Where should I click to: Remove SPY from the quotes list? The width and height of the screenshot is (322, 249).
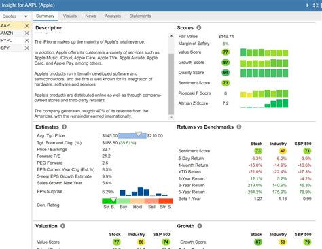[26, 48]
